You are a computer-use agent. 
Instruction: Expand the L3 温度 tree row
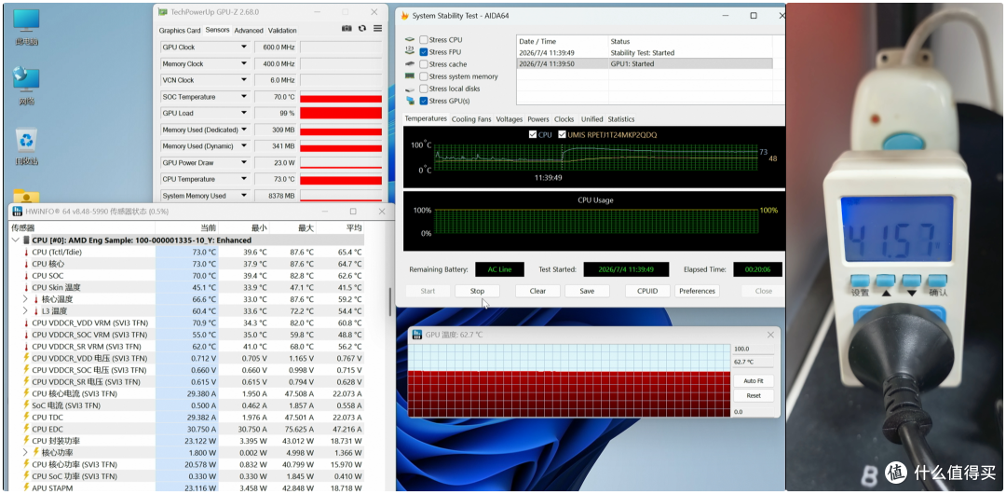[25, 311]
